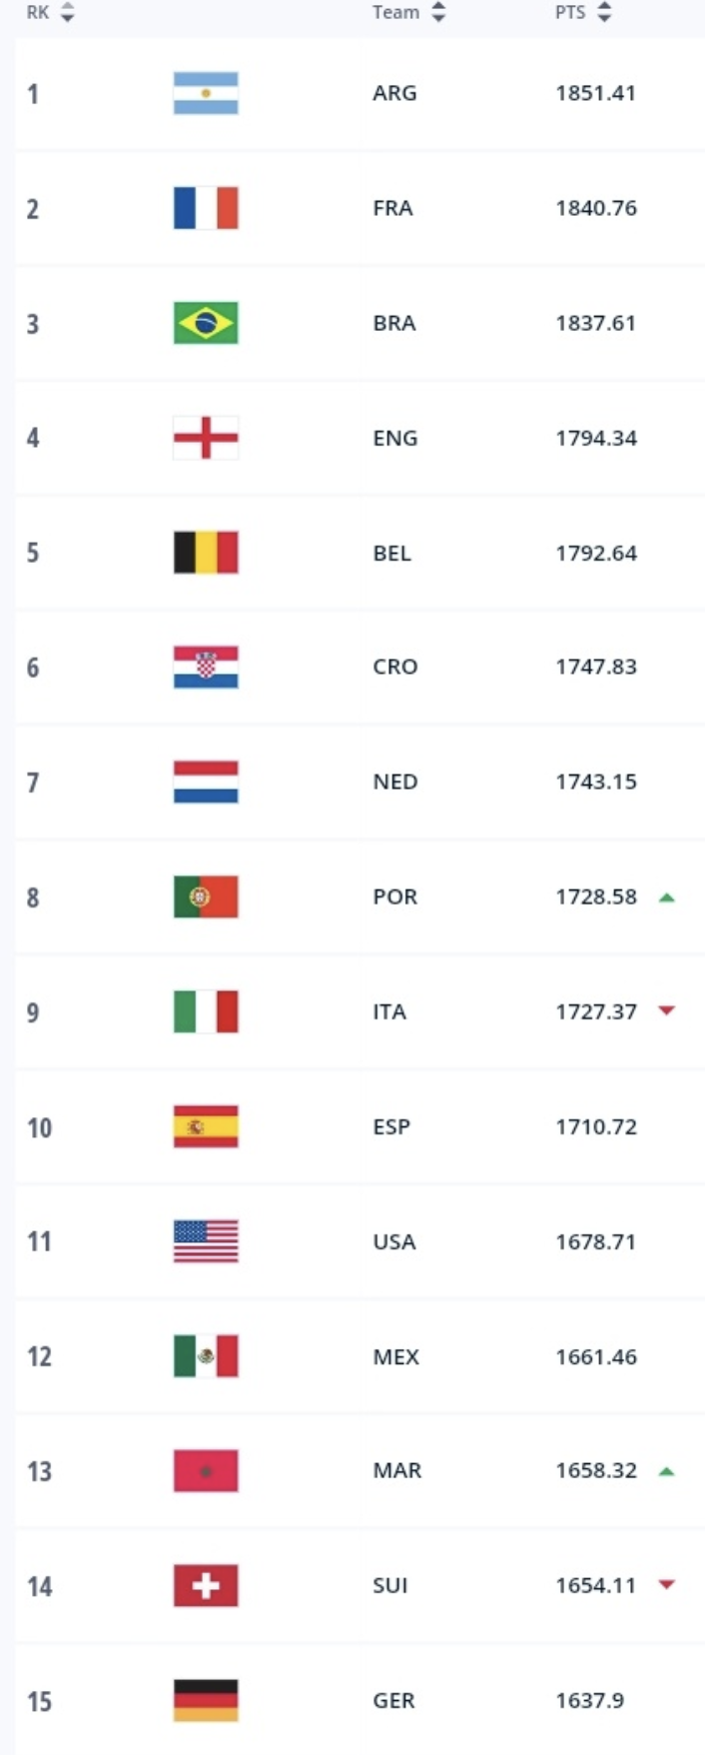Sort table by Team column arrows
705x1755 pixels.
[x=438, y=13]
